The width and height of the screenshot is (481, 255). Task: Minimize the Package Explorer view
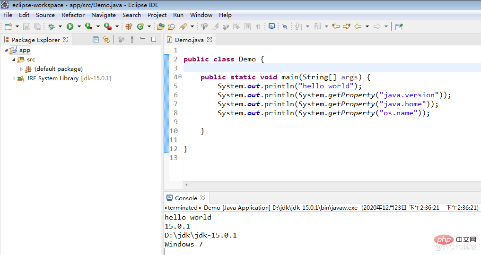(143, 38)
